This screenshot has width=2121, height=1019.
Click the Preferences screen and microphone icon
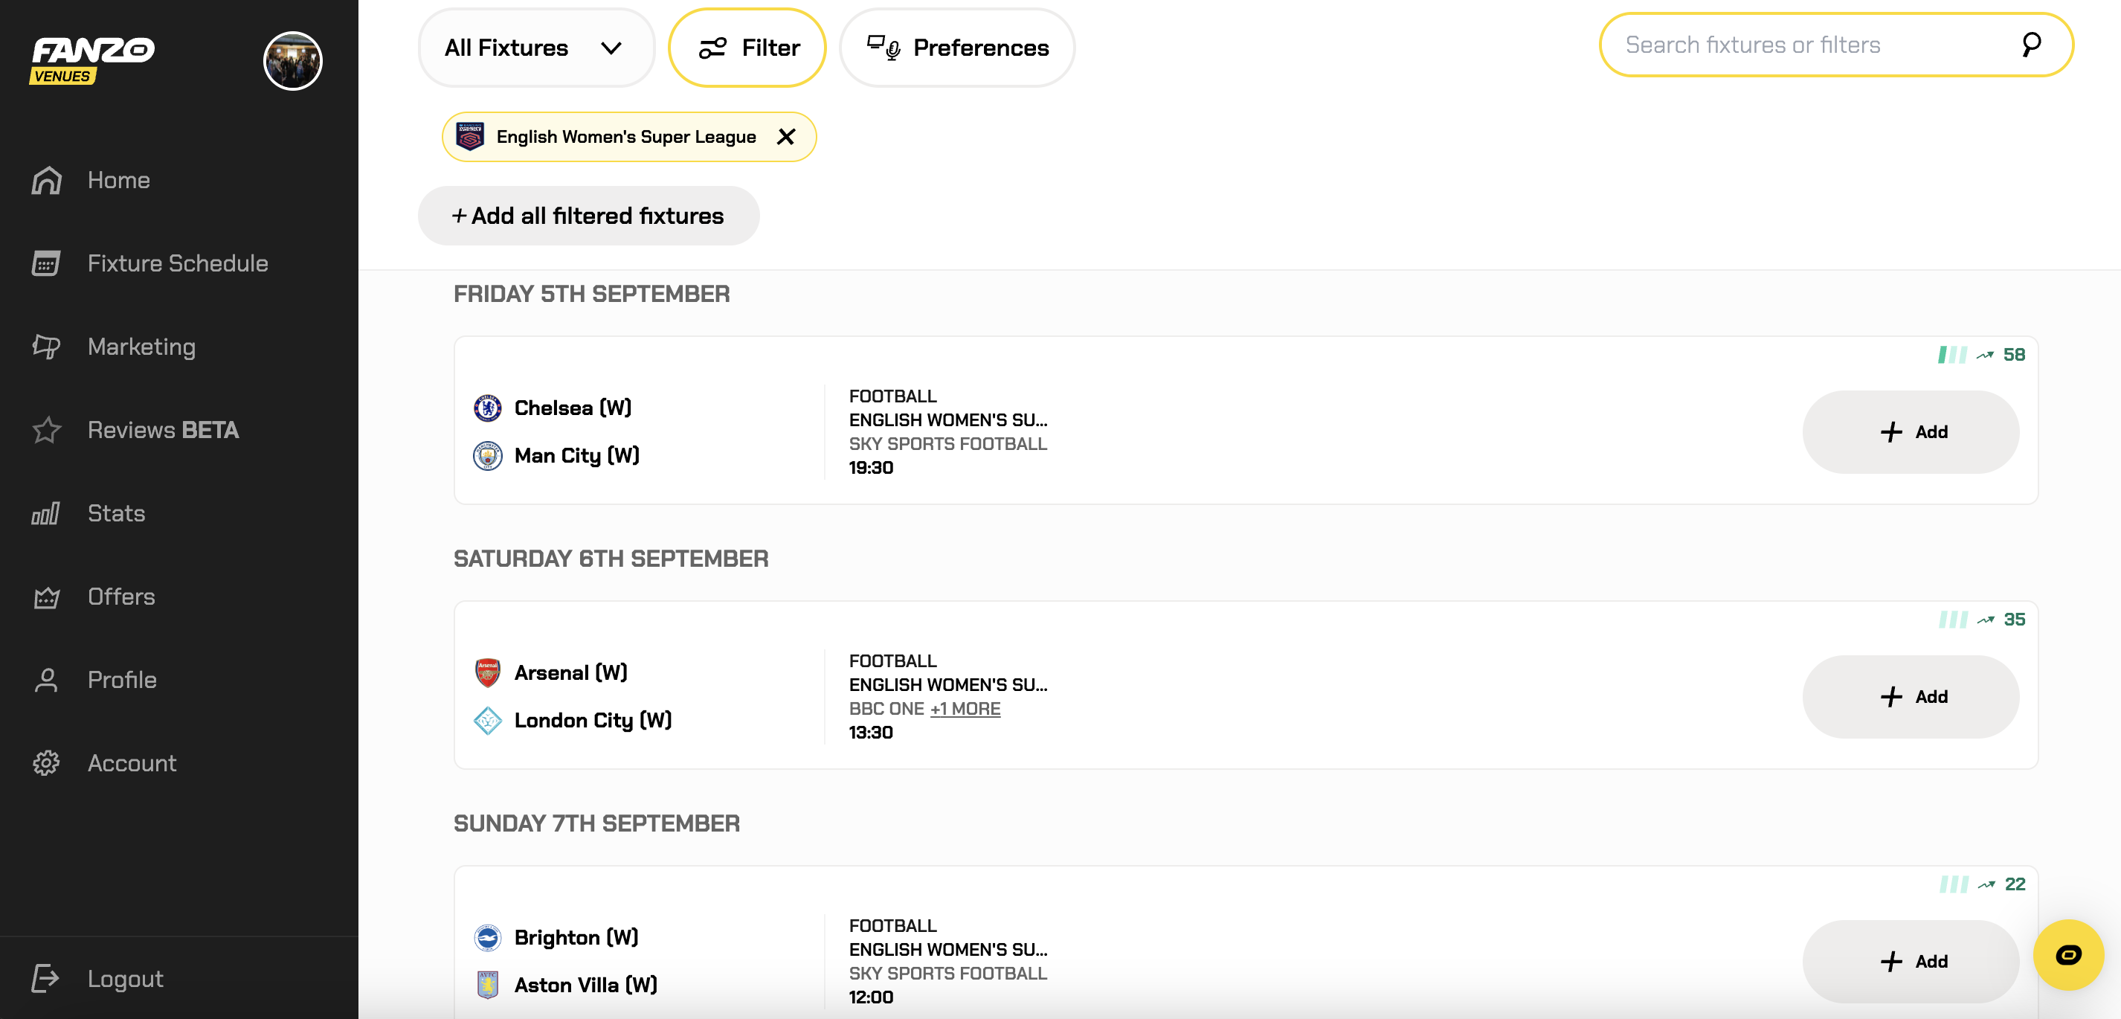tap(884, 48)
